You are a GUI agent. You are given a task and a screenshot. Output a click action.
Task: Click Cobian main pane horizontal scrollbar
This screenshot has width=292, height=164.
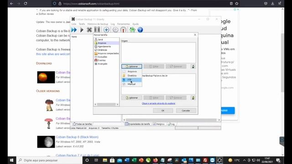(x=172, y=120)
